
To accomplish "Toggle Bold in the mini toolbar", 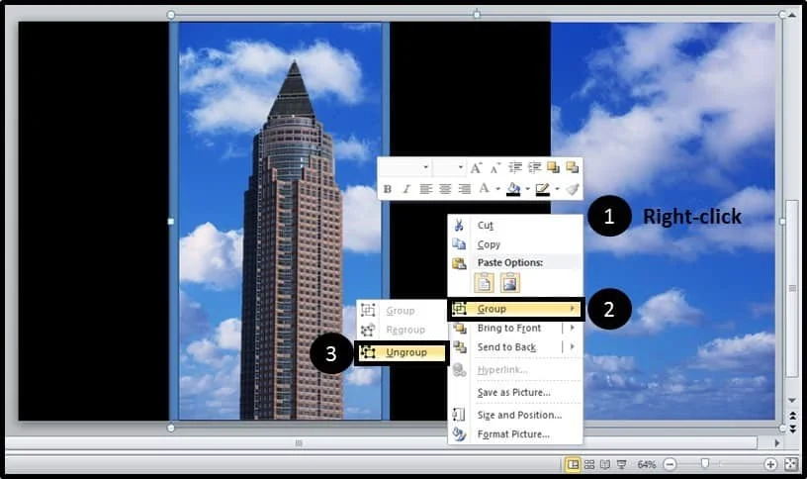I will pyautogui.click(x=387, y=189).
